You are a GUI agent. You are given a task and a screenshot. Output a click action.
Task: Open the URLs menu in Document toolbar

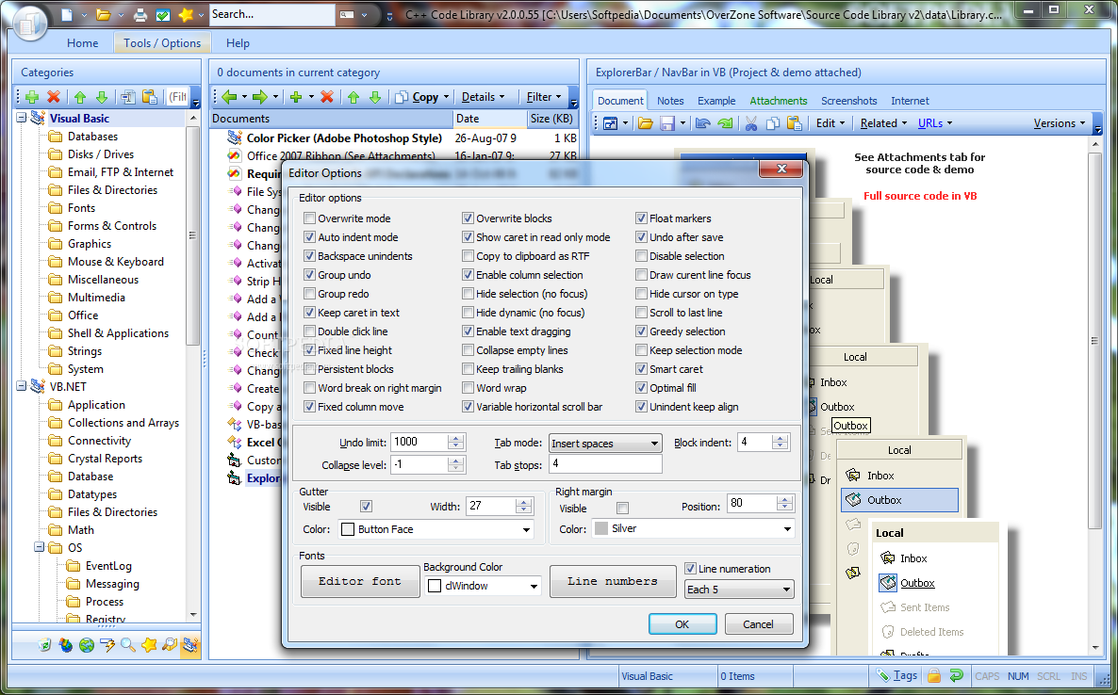coord(935,123)
